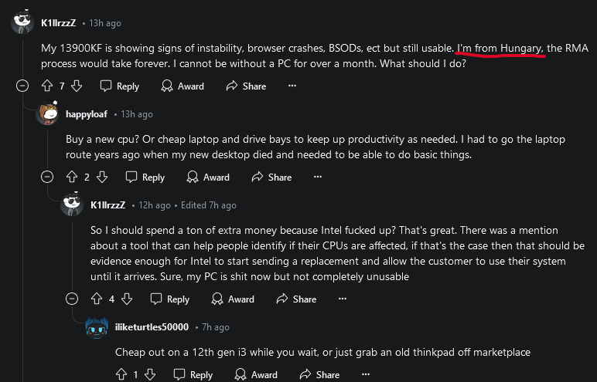
Task: Open happyloaf's user profile link
Action: 87,114
